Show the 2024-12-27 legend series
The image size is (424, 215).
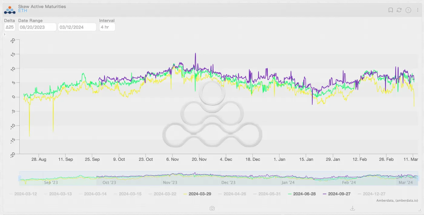click(x=371, y=194)
